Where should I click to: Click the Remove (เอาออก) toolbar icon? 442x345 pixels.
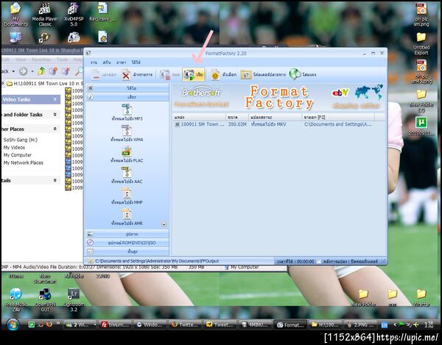coord(96,75)
